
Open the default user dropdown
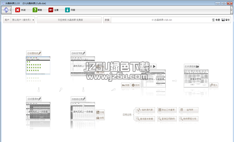click(x=23, y=20)
